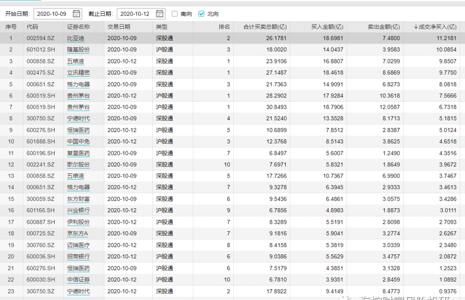This screenshot has height=300, width=465.
Task: Select code cell 002594.SZ
Action: (x=40, y=38)
